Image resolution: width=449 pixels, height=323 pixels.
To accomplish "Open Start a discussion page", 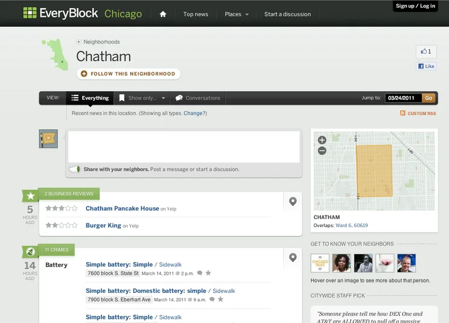I will (x=287, y=14).
